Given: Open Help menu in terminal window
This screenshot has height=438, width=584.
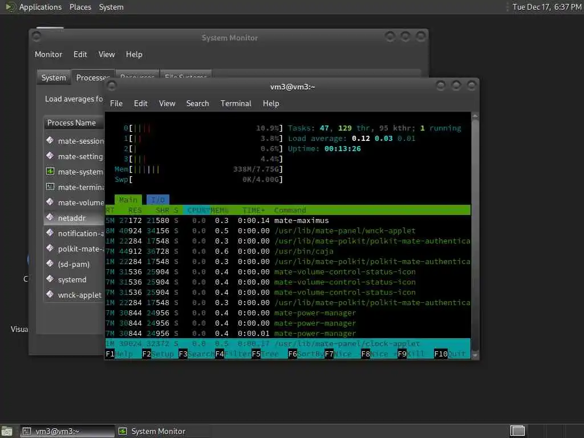Looking at the screenshot, I should [x=271, y=104].
